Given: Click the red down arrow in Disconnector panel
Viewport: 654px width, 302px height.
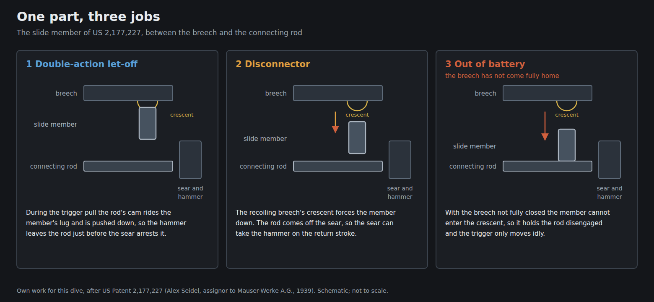Looking at the screenshot, I should [x=335, y=122].
